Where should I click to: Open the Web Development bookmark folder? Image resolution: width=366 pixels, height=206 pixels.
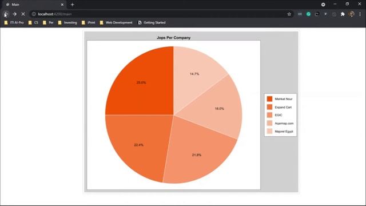(x=116, y=23)
